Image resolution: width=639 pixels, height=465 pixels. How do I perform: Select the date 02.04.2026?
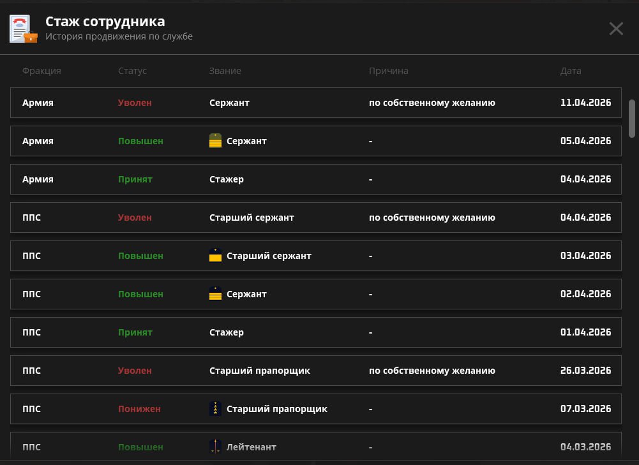pyautogui.click(x=585, y=294)
